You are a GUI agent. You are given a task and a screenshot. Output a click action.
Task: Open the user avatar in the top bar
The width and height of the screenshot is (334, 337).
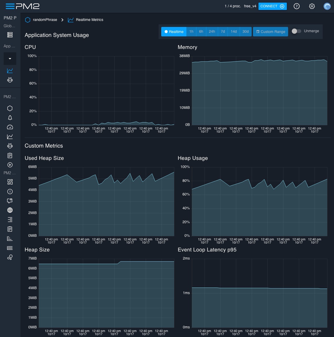coord(327,6)
